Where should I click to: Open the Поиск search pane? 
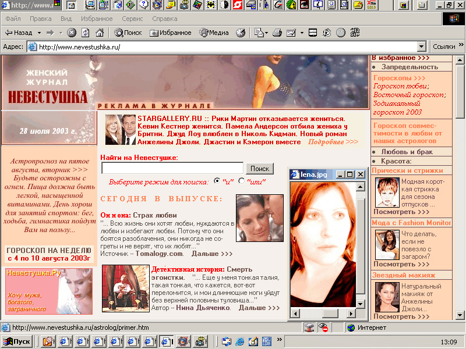128,33
